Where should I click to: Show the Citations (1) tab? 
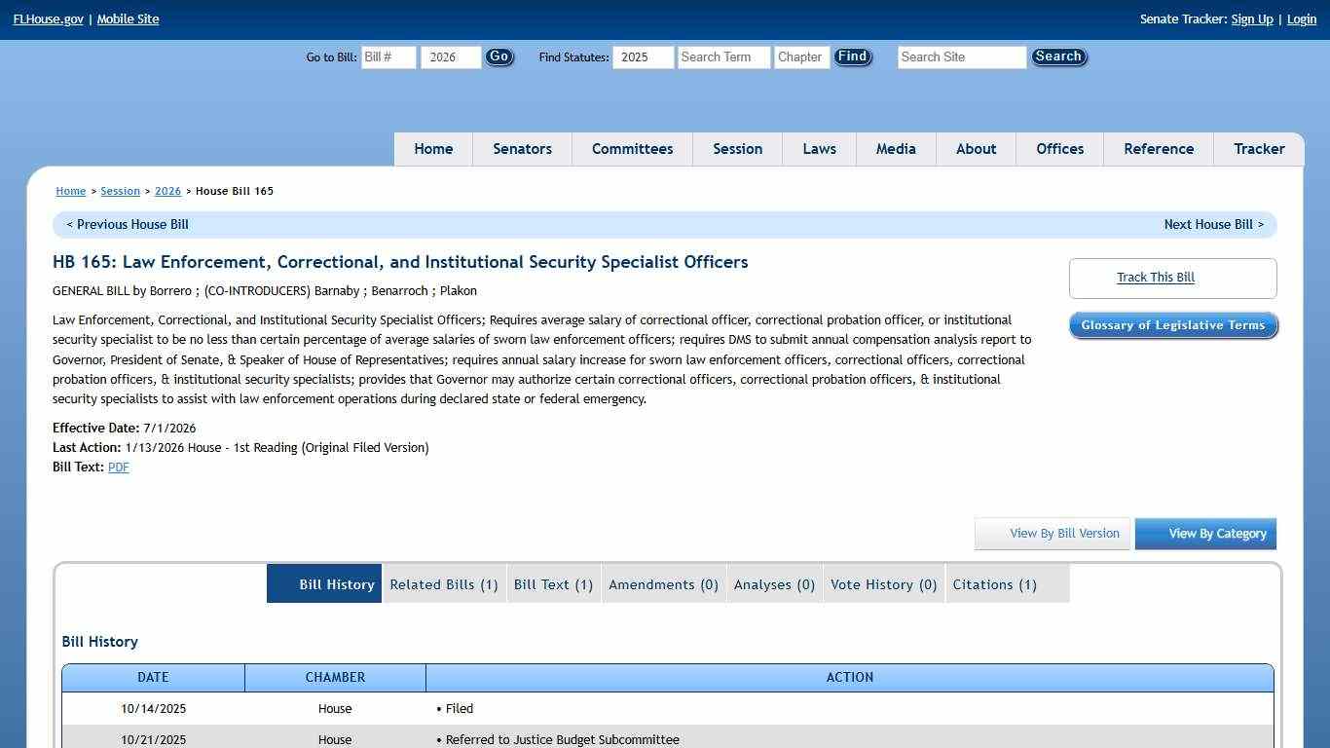(x=994, y=584)
